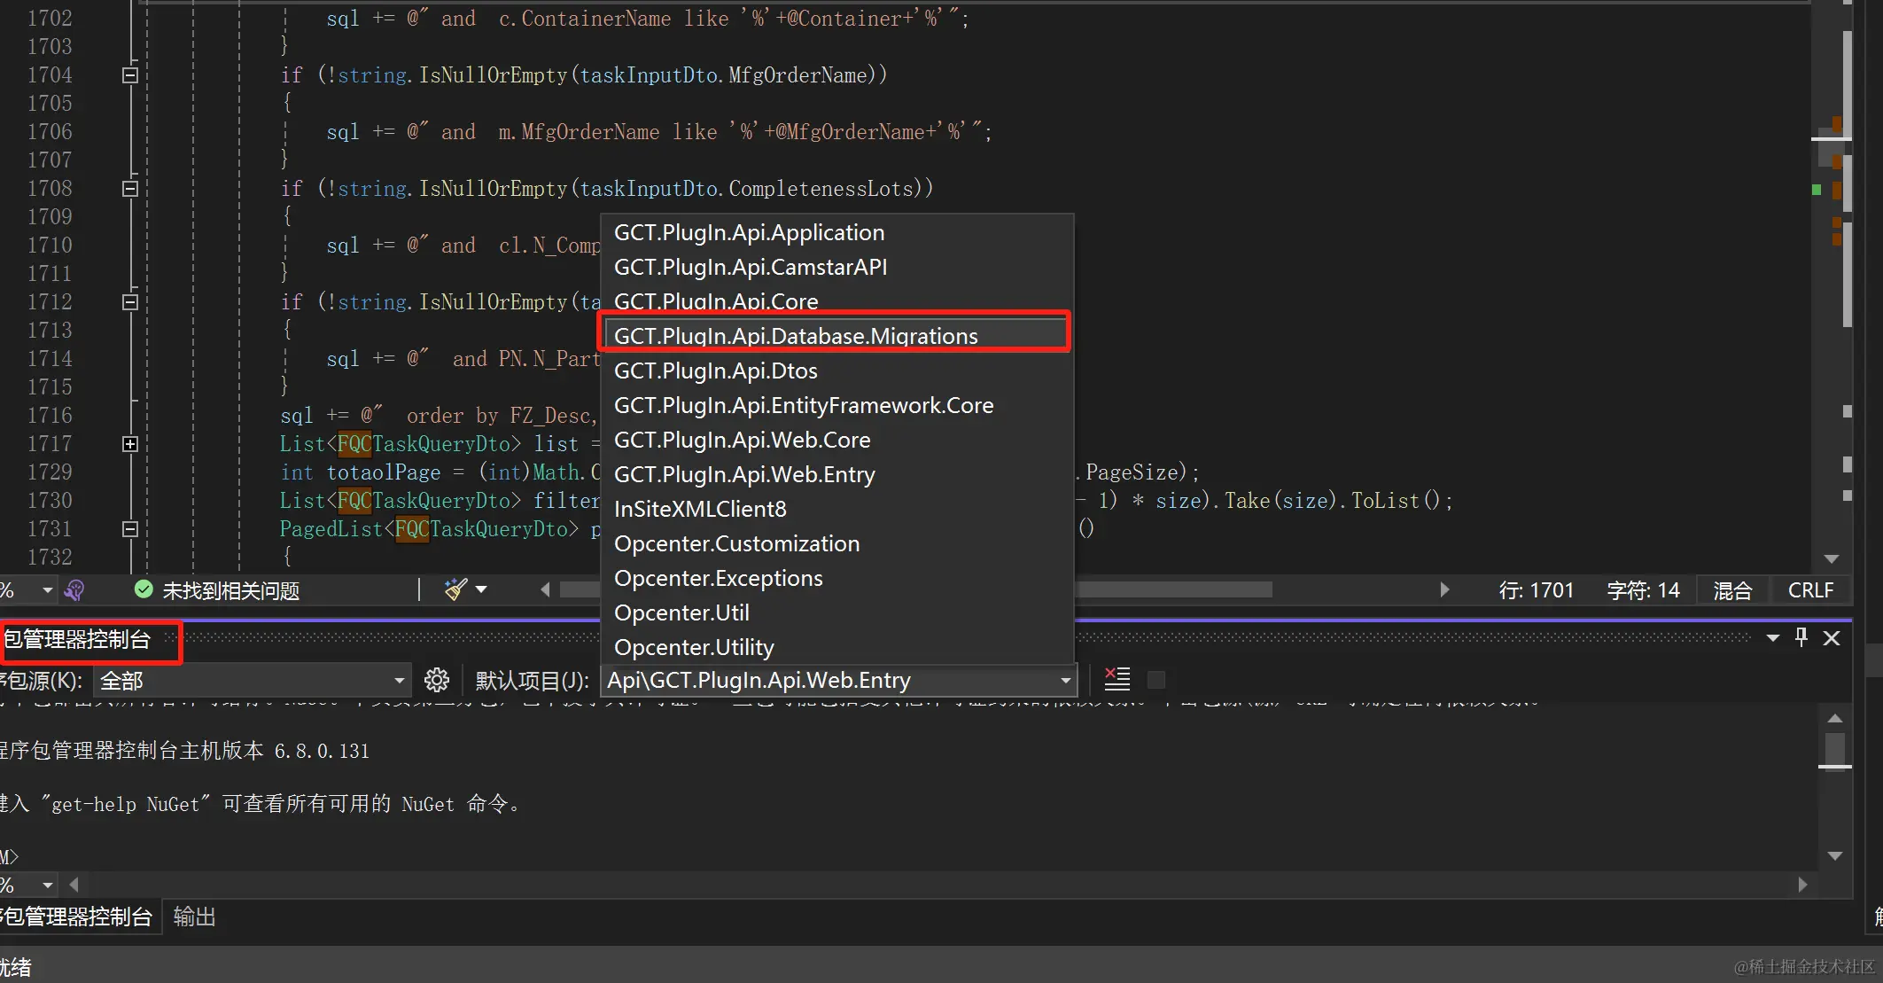Viewport: 1883px width, 983px height.
Task: Close the package manager console panel
Action: 1832,638
